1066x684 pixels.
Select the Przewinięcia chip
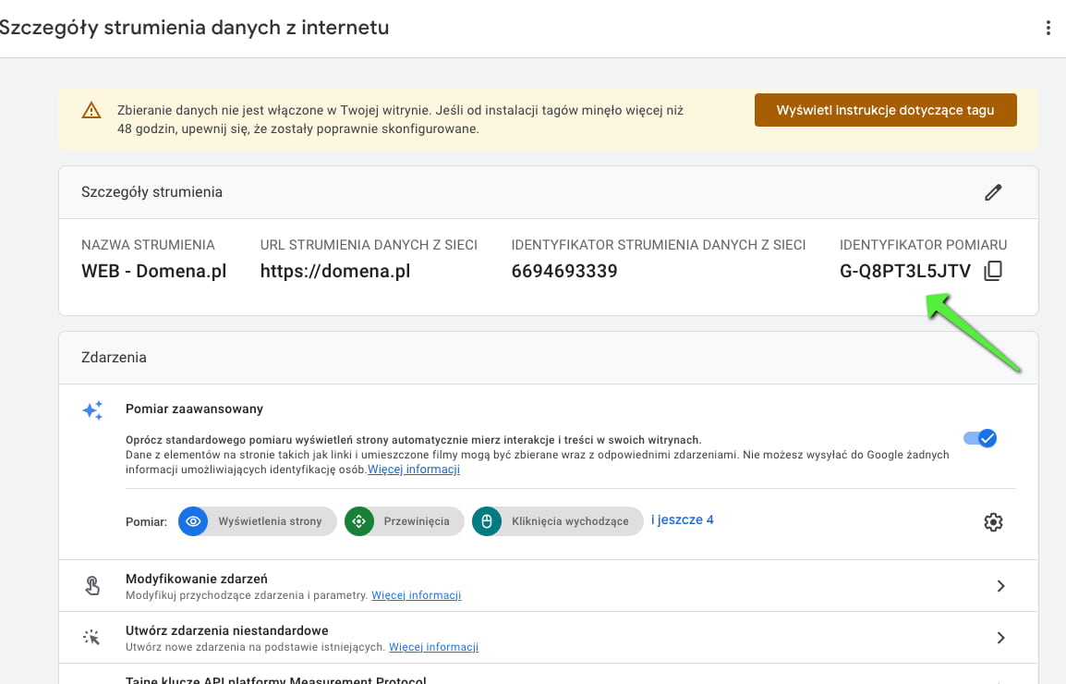pos(405,521)
